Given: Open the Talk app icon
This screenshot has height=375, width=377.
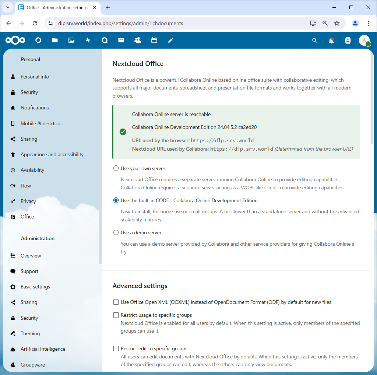Looking at the screenshot, I should coord(105,40).
